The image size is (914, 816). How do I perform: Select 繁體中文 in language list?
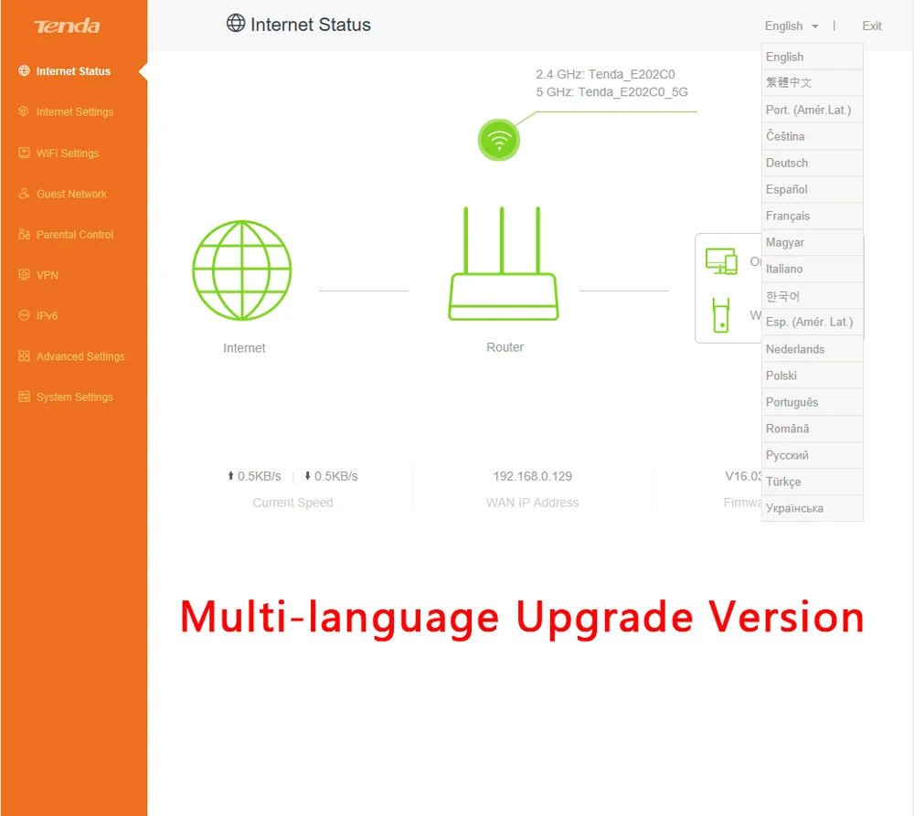point(812,83)
